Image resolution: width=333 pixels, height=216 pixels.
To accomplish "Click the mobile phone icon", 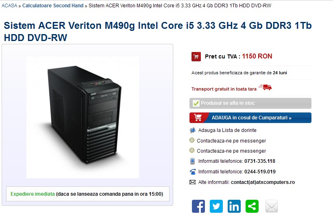I will [x=192, y=161].
